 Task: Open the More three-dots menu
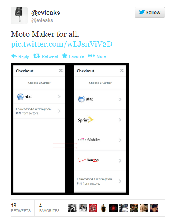tap(91, 56)
